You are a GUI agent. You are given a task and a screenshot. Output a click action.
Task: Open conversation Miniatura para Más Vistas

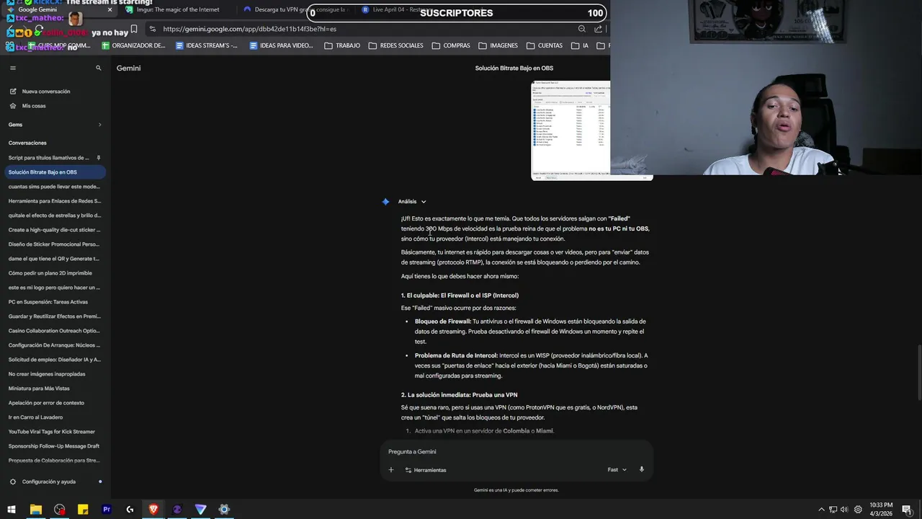pos(39,389)
